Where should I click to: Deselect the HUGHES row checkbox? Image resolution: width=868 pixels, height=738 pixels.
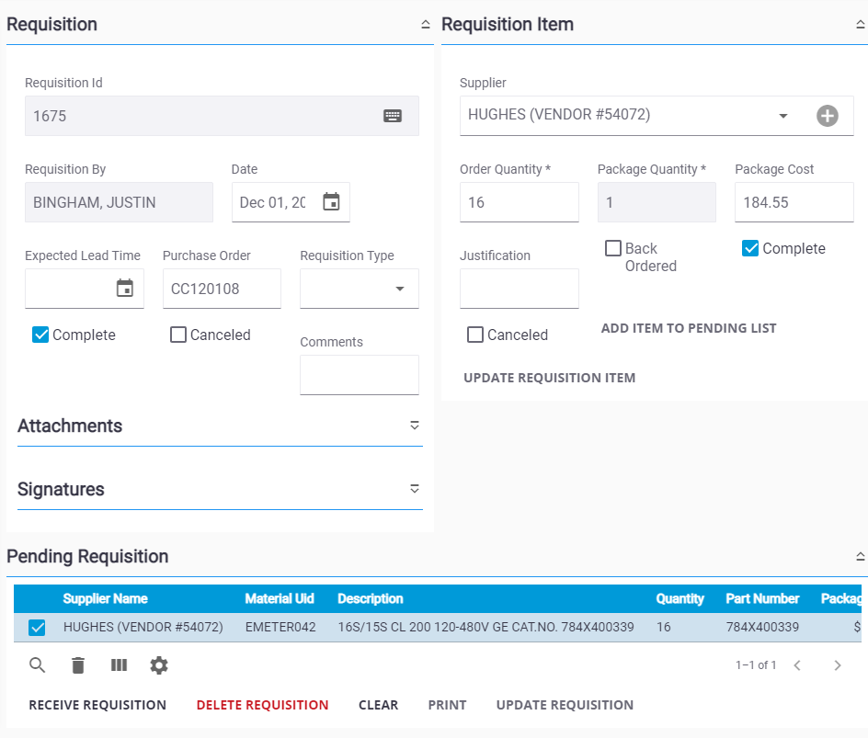point(37,628)
